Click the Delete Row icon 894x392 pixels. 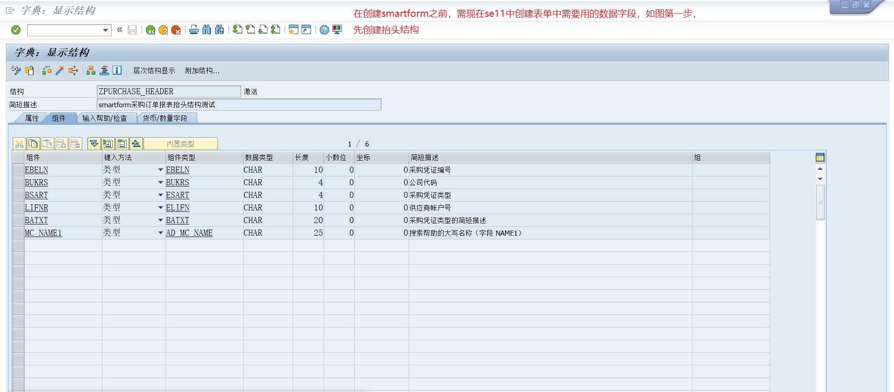(75, 144)
